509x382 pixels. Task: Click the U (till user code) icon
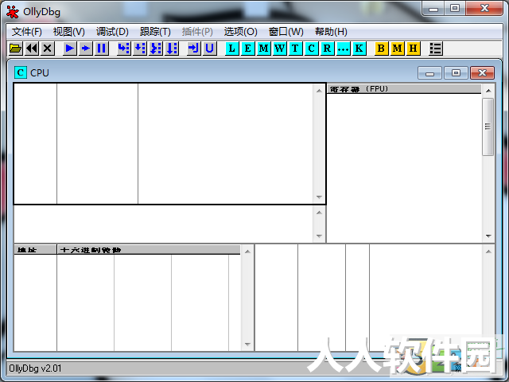point(210,49)
